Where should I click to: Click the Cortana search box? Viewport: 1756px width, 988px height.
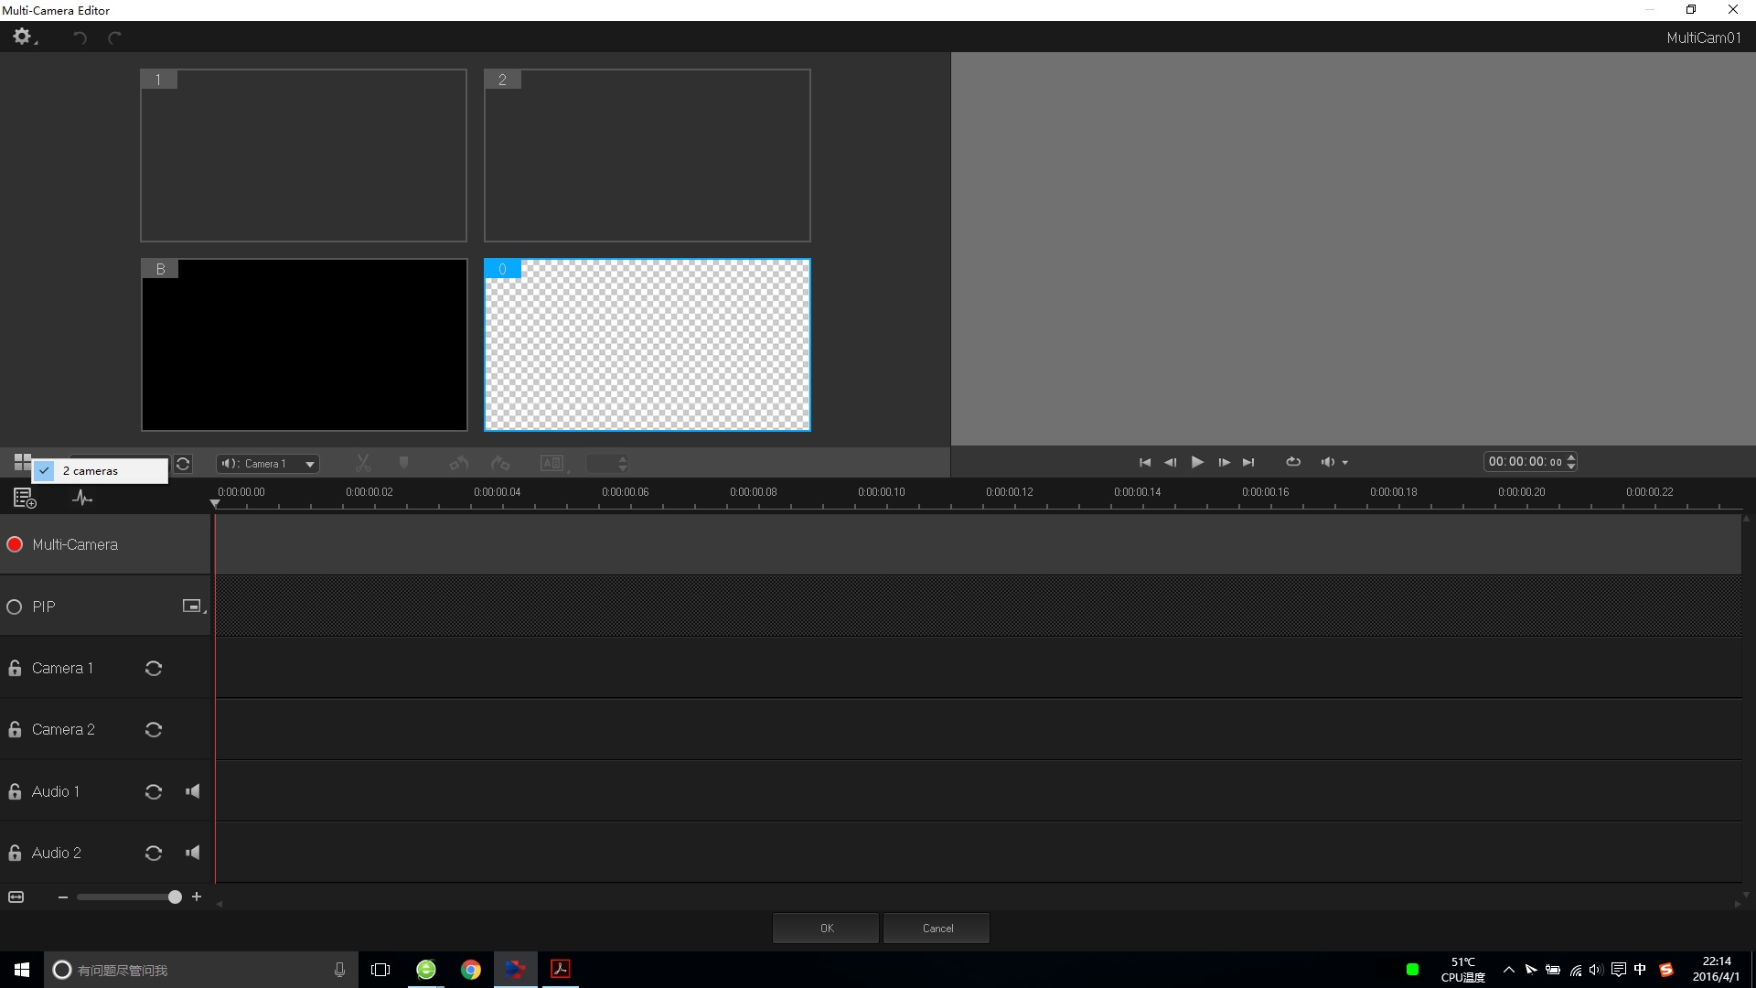coord(200,970)
